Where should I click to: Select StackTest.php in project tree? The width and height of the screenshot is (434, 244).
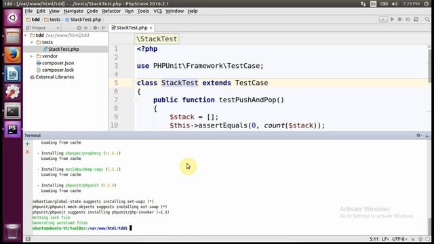point(63,49)
